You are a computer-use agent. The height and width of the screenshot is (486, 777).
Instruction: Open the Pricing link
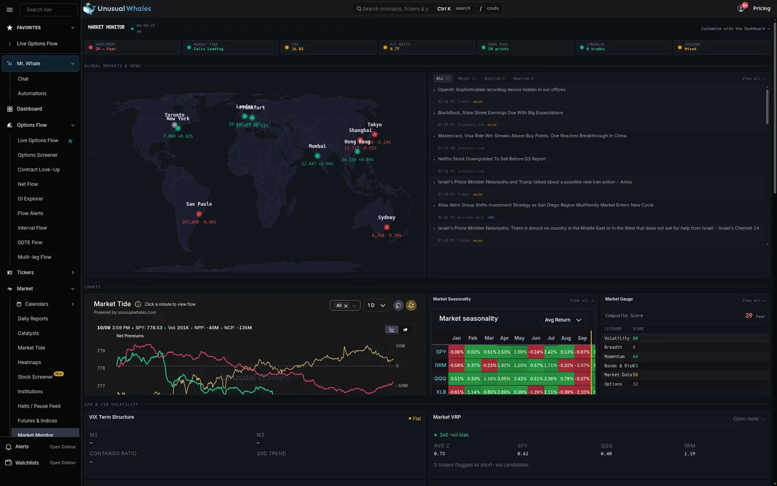click(762, 9)
